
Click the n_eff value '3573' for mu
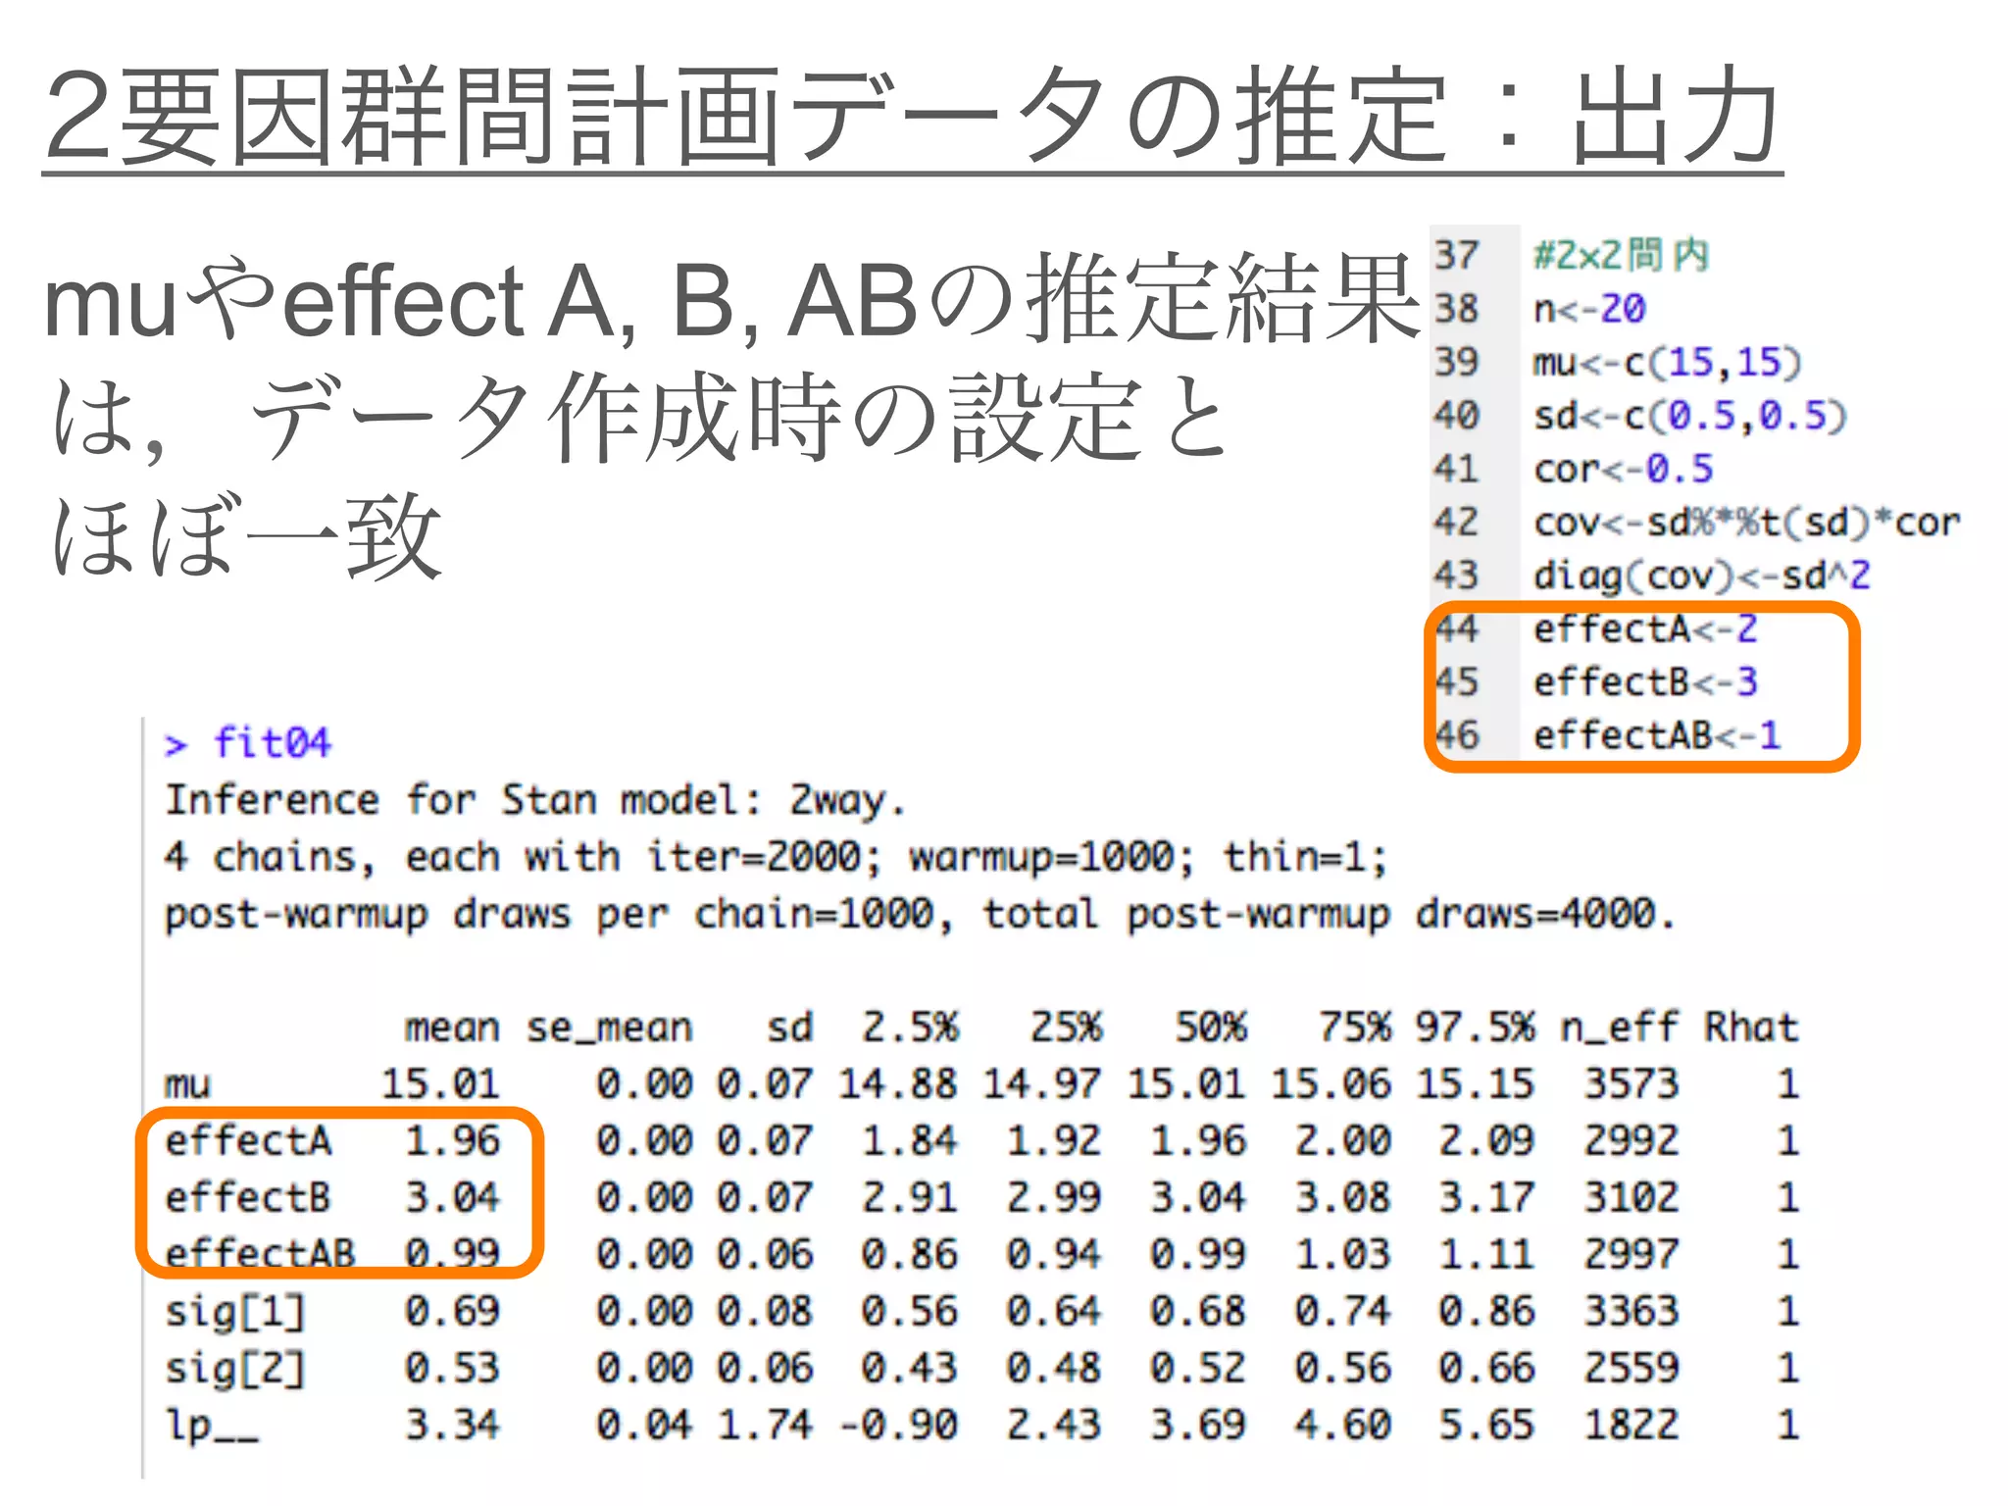click(x=1631, y=1083)
